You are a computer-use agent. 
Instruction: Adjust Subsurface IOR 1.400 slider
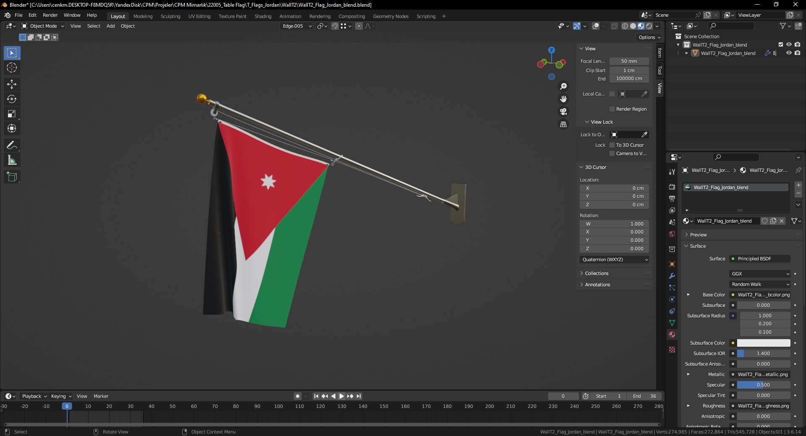(764, 353)
